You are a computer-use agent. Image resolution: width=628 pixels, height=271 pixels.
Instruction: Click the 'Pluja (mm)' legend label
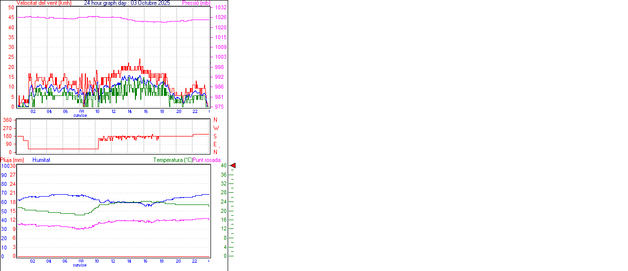point(12,160)
